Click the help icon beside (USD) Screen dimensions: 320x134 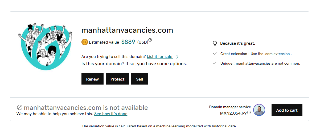150,40
